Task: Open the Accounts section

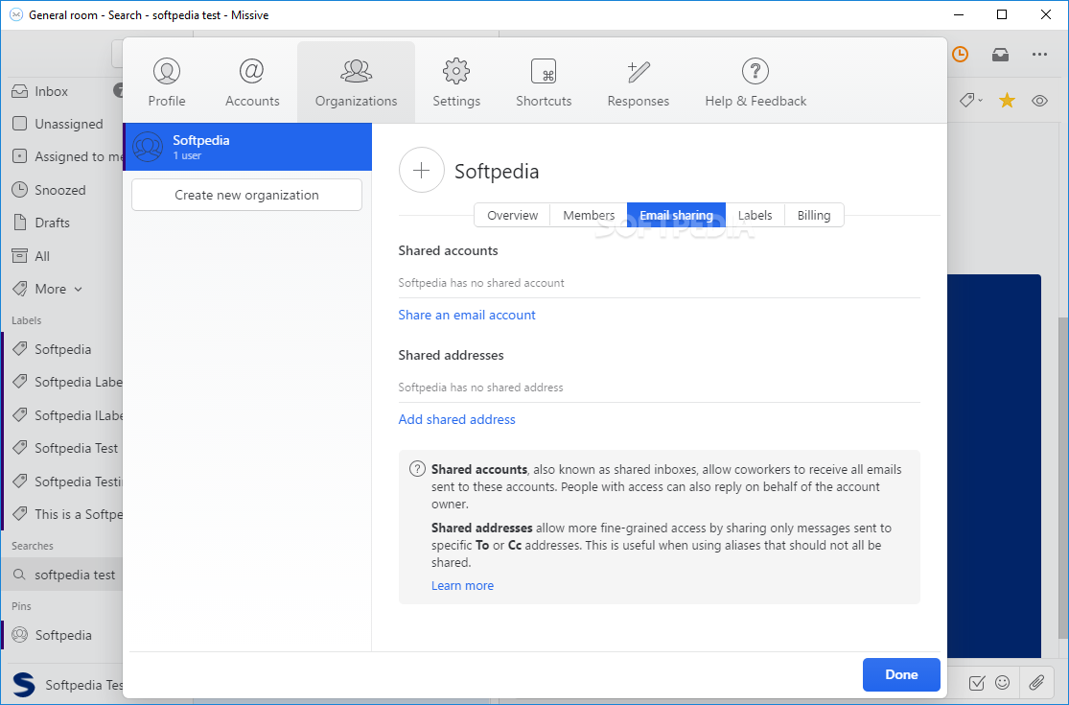Action: click(252, 82)
